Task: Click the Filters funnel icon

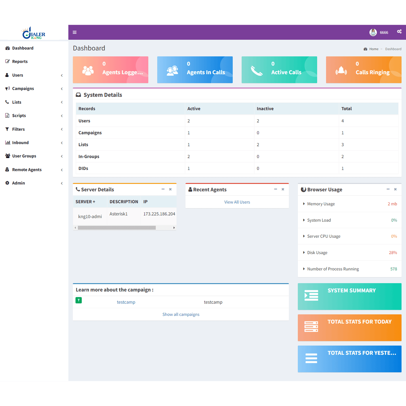Action: click(x=7, y=129)
